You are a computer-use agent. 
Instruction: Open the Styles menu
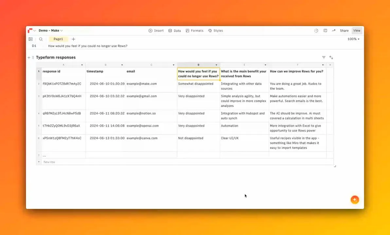[x=215, y=31]
